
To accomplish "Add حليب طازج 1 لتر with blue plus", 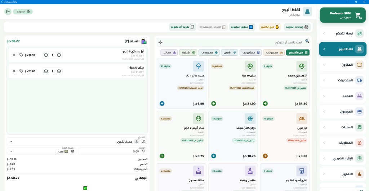I will 162,104.
